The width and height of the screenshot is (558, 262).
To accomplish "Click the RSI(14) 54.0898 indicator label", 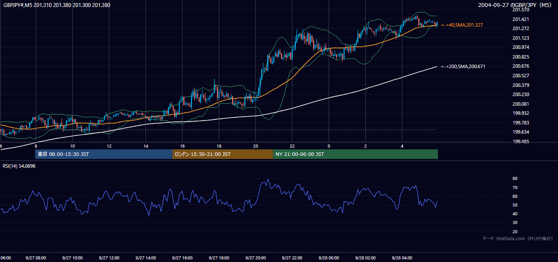I will click(x=19, y=166).
